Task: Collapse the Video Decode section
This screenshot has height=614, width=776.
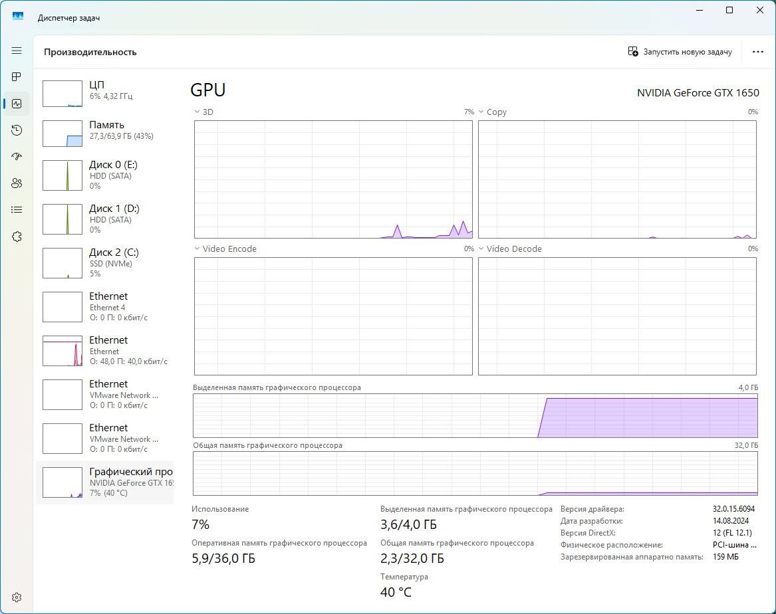Action: tap(481, 249)
